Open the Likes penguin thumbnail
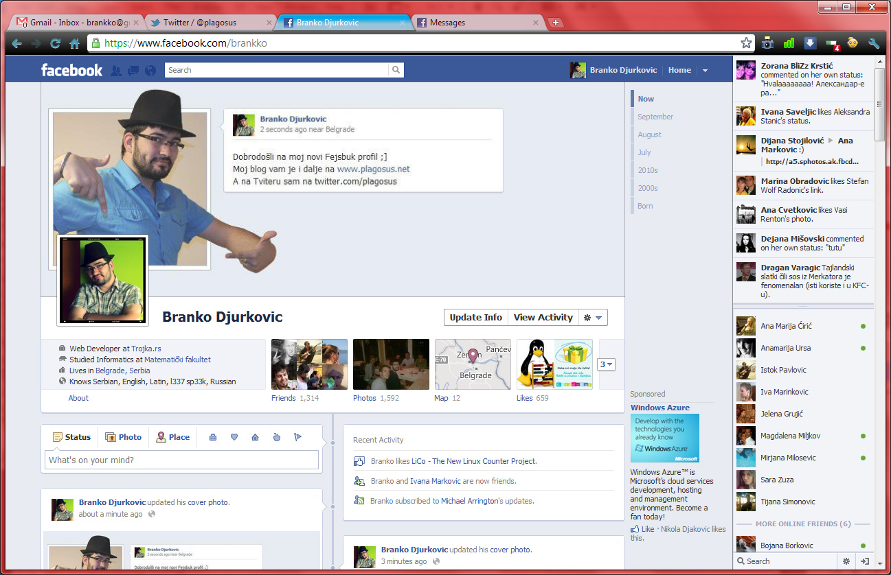This screenshot has width=891, height=575. coord(554,364)
